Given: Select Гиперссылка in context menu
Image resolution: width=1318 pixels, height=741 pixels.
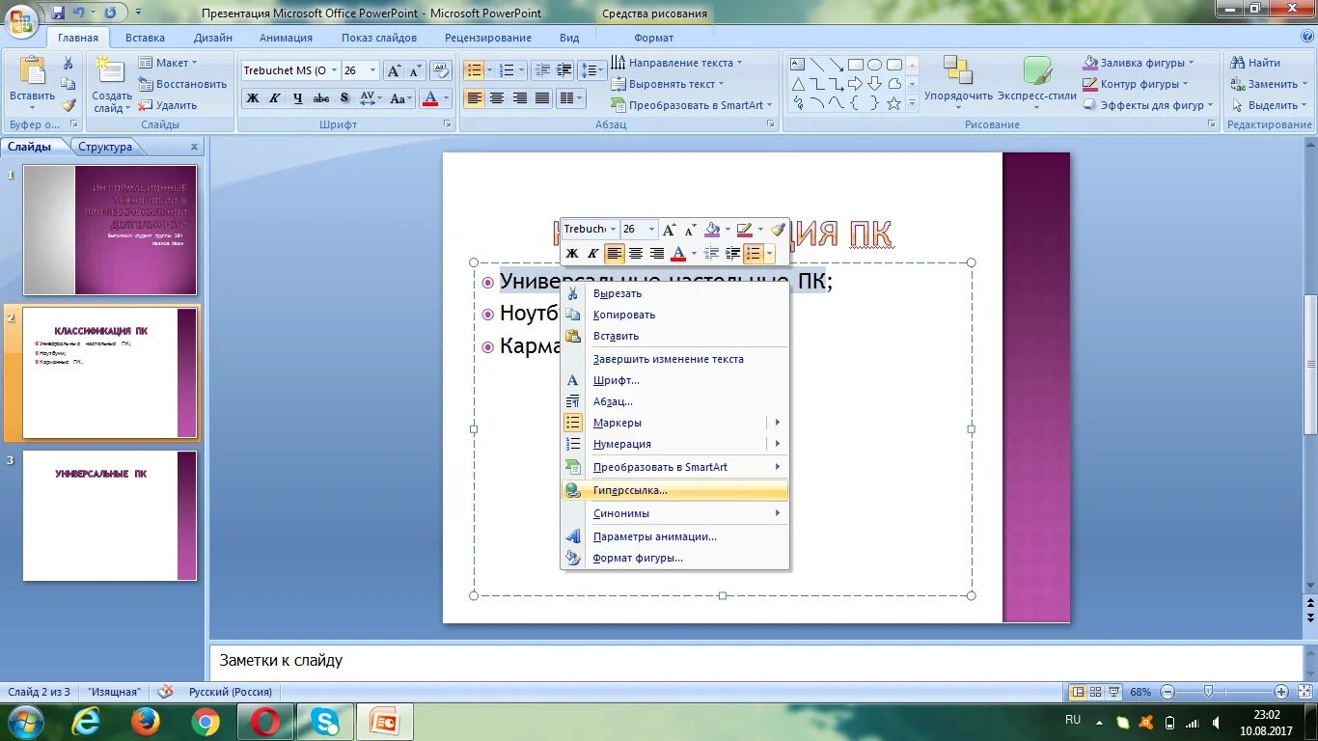Looking at the screenshot, I should [674, 490].
